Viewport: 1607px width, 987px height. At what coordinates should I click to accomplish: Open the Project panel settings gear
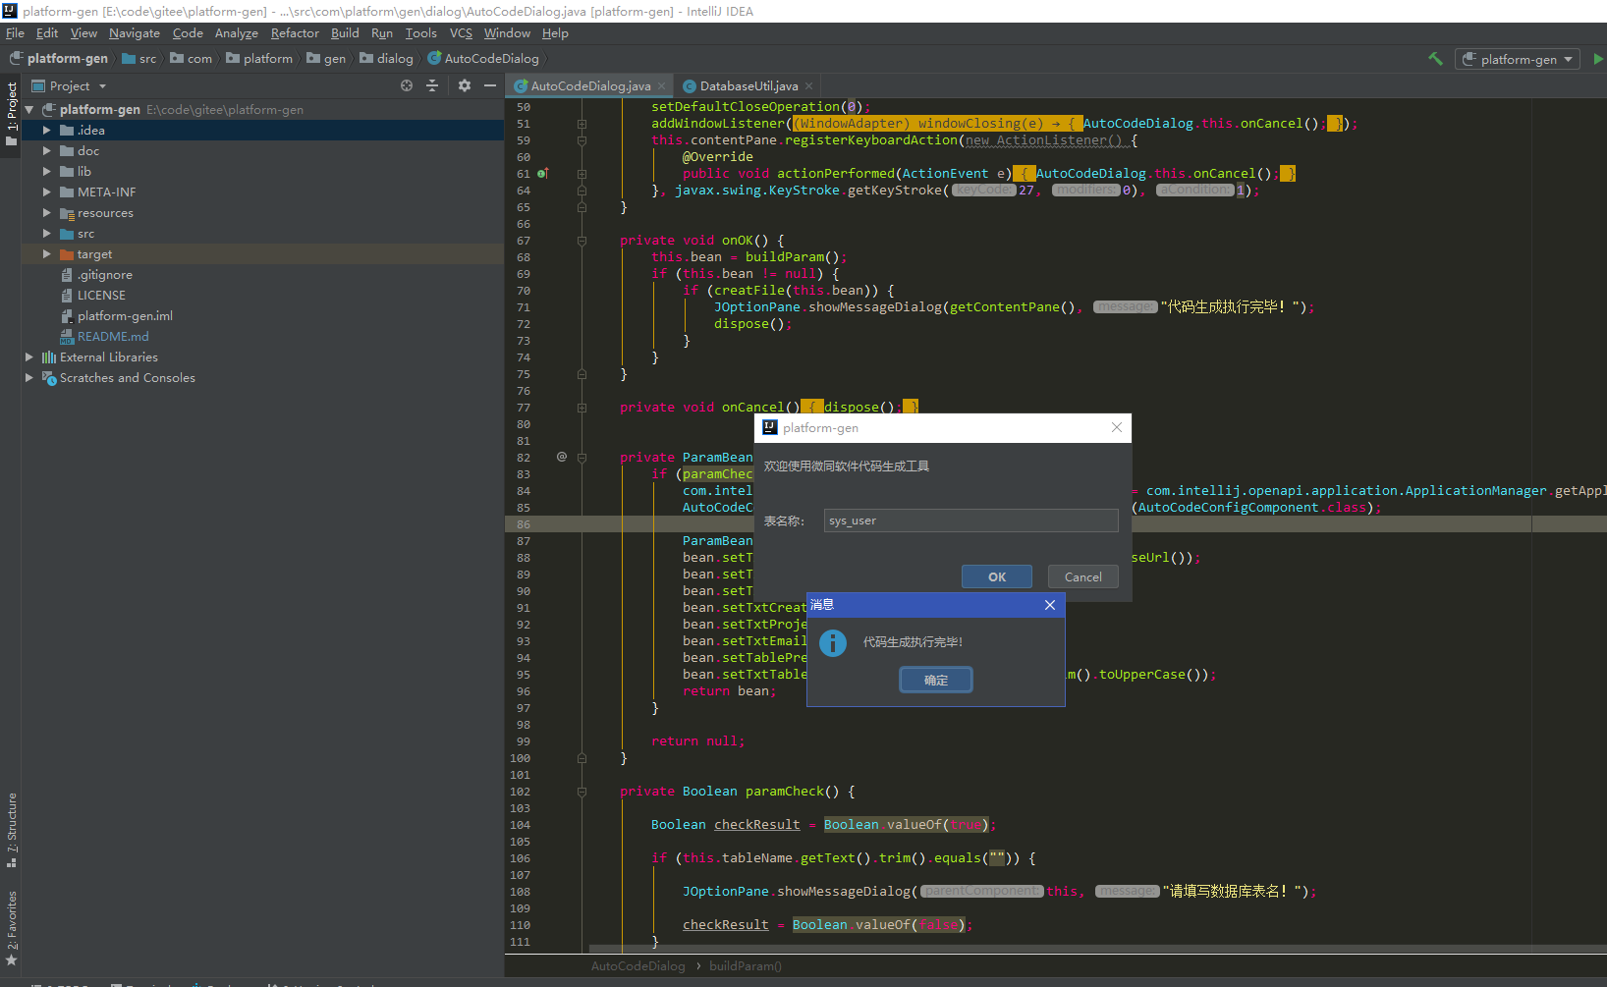[465, 86]
